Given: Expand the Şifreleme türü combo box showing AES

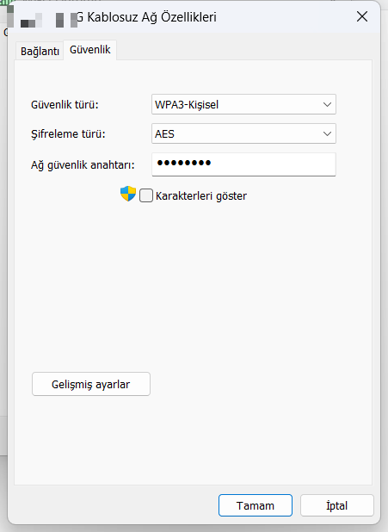Looking at the screenshot, I should click(x=243, y=133).
